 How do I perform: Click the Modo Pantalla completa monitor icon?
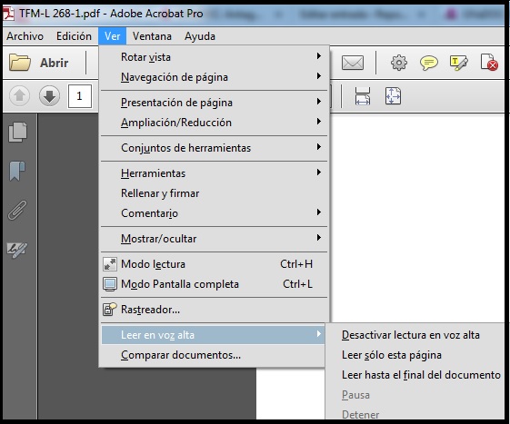click(x=110, y=284)
